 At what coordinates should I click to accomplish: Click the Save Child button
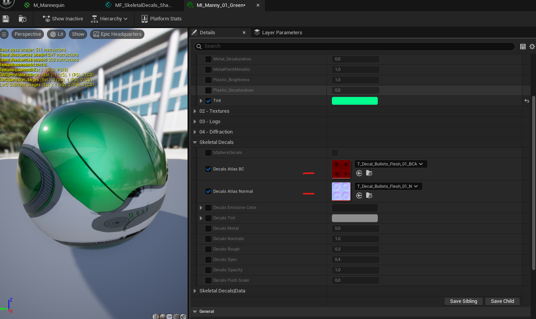point(502,301)
